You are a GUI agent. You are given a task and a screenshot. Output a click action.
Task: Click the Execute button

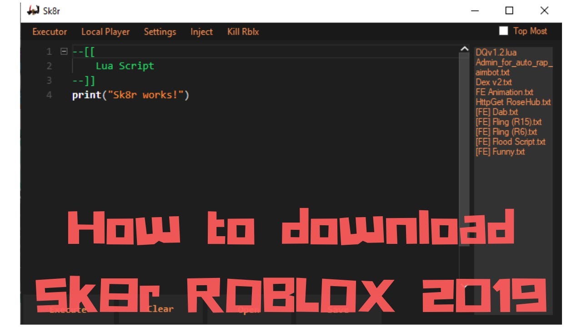click(x=68, y=309)
